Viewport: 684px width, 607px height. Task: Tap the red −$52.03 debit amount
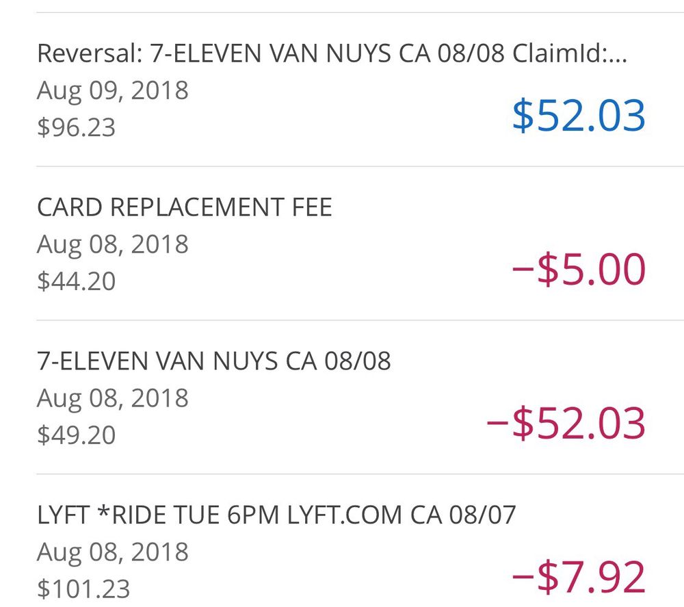tap(566, 423)
